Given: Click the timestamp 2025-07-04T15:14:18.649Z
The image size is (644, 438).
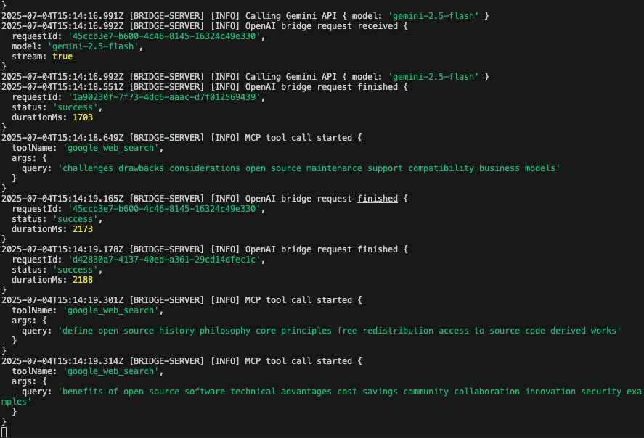Looking at the screenshot, I should click(62, 137).
